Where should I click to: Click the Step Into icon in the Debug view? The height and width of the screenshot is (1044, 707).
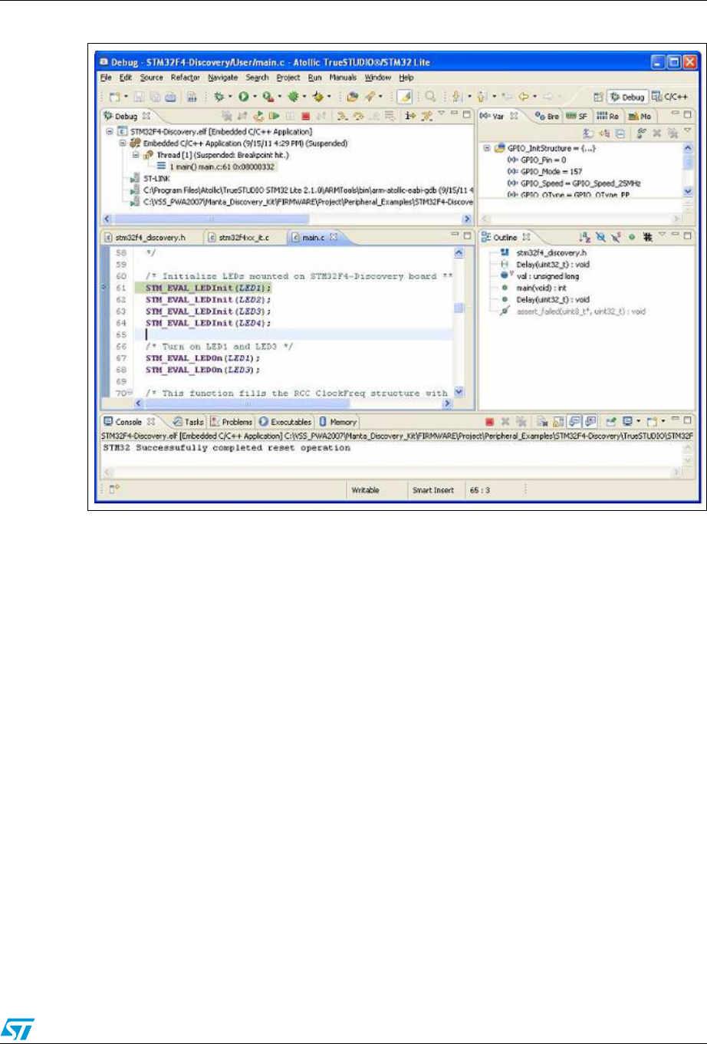pyautogui.click(x=343, y=116)
